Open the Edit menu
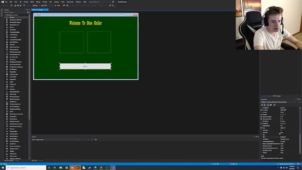The image size is (302, 170). point(11,2)
